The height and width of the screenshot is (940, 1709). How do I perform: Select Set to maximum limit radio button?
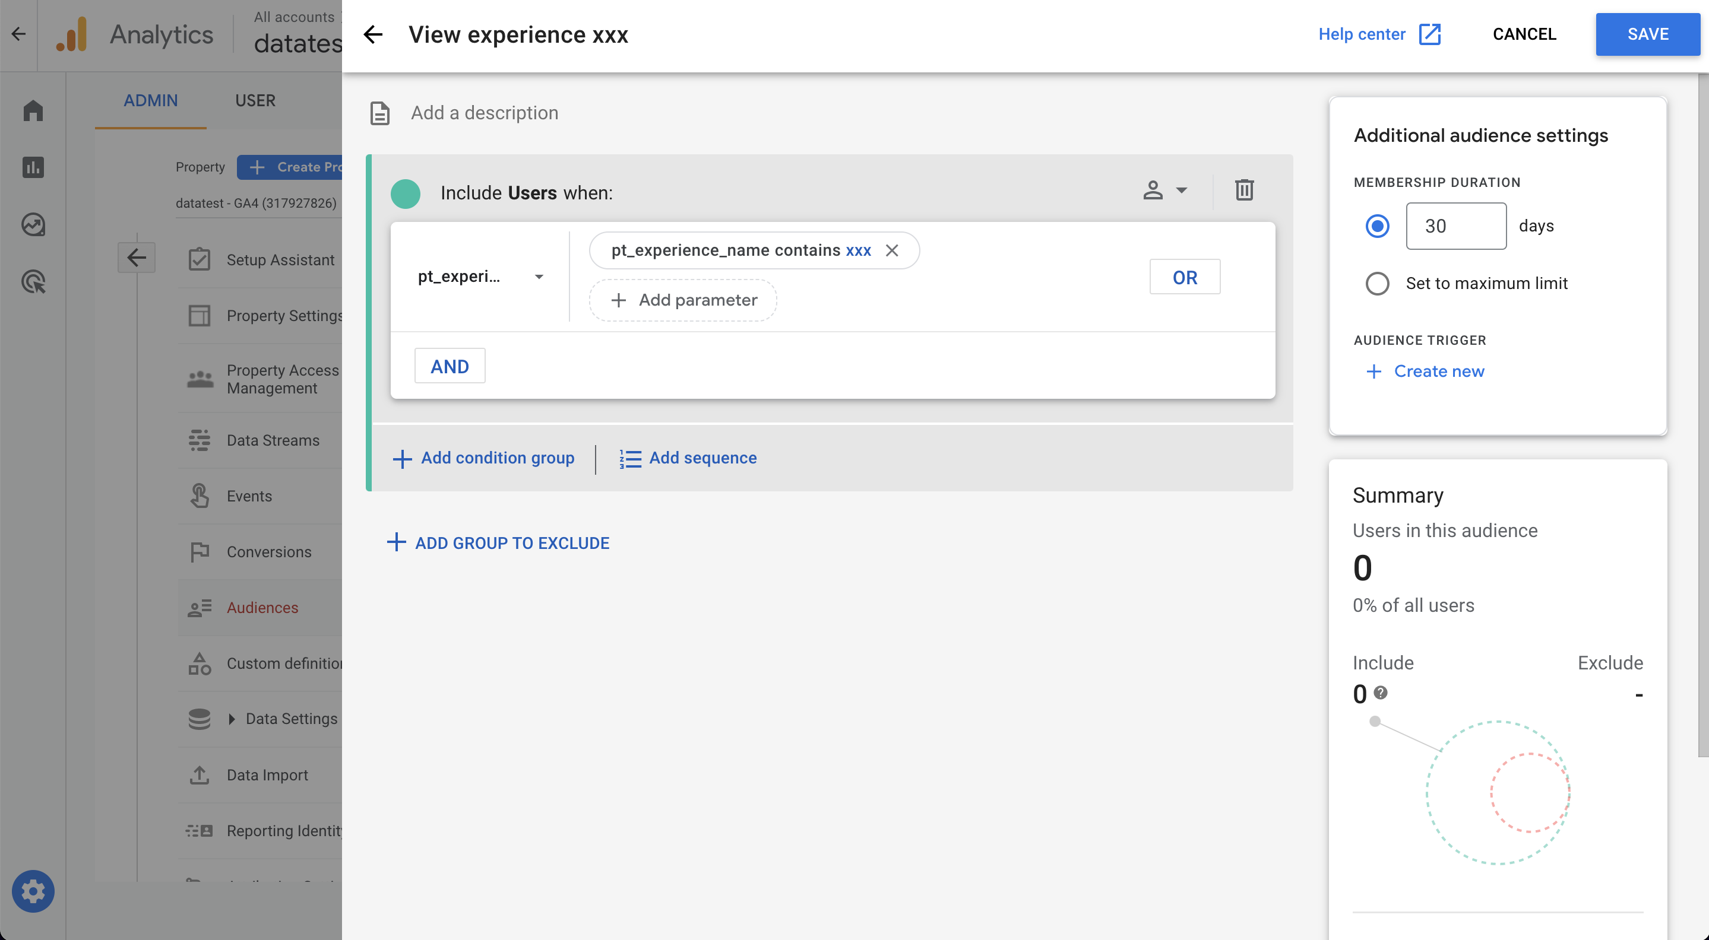click(x=1376, y=283)
